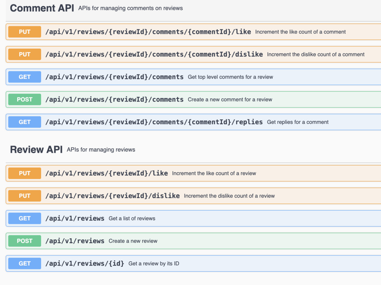
Task: Click PUT badge on comment like row
Action: pyautogui.click(x=24, y=32)
